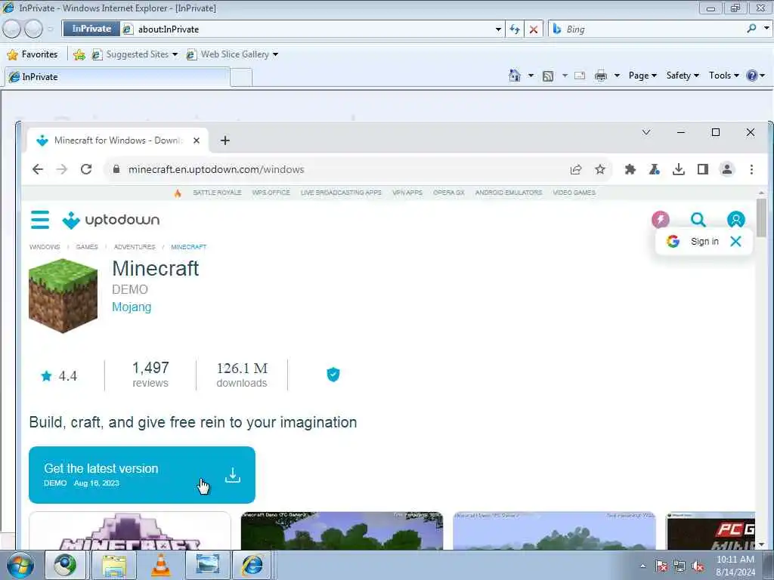Sign in with Google
Viewport: 774px width, 580px height.
(x=692, y=241)
